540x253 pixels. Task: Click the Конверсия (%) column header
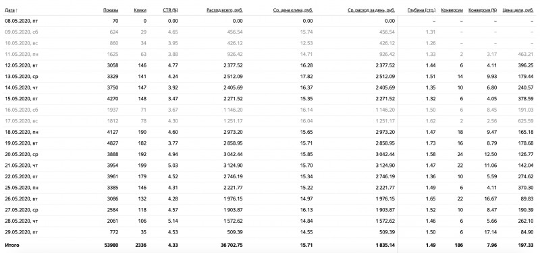(483, 10)
